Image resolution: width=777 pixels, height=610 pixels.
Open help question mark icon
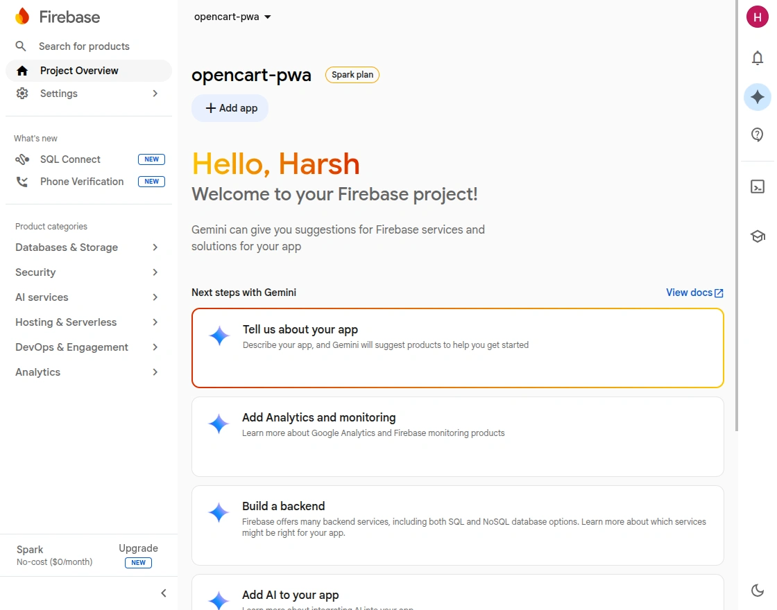[757, 134]
